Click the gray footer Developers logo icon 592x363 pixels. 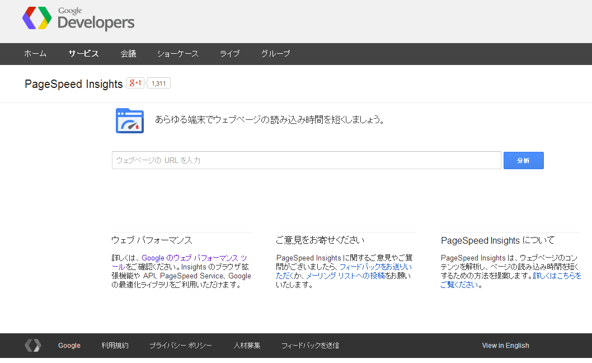pos(32,346)
